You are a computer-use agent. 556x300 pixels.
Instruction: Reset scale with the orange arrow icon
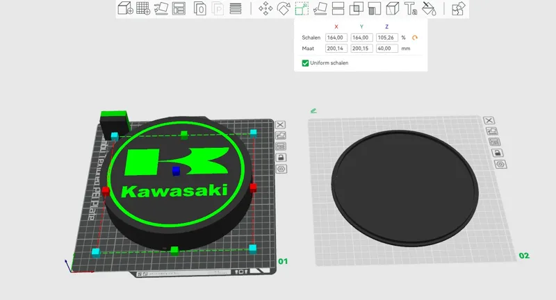tap(414, 37)
